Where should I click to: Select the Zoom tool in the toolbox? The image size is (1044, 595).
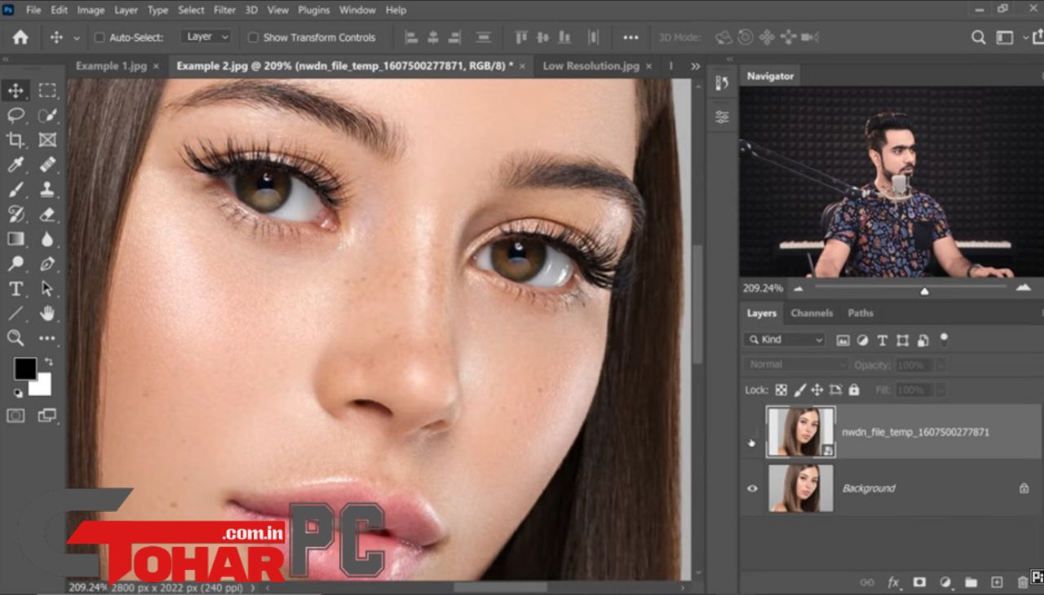[x=15, y=337]
